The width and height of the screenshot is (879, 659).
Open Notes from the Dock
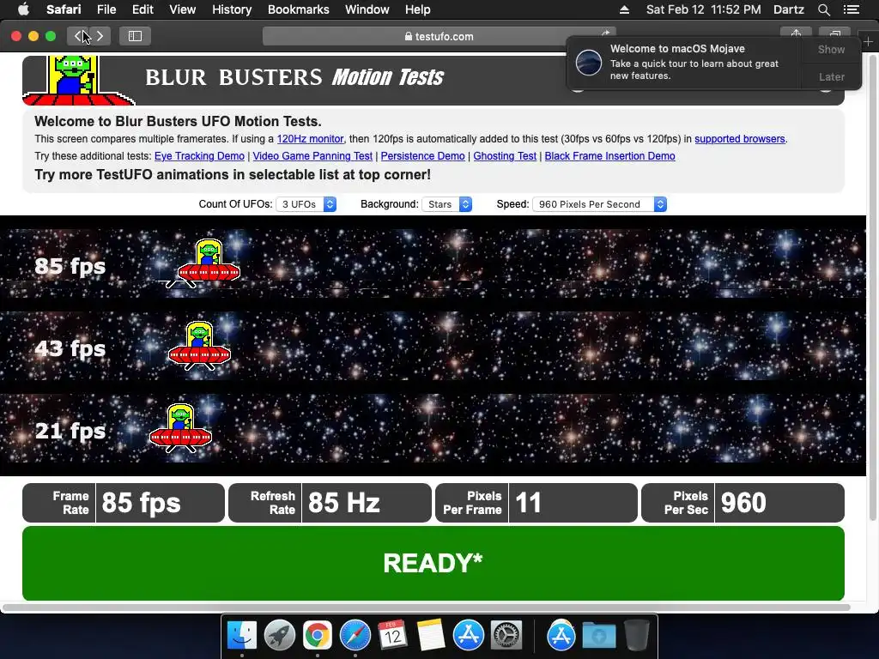point(431,636)
